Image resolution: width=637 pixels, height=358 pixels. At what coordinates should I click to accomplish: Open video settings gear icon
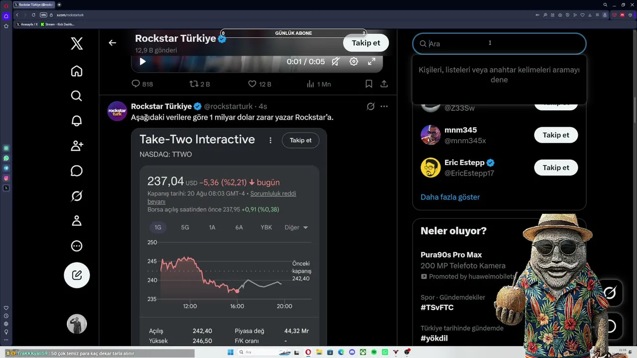pos(354,62)
